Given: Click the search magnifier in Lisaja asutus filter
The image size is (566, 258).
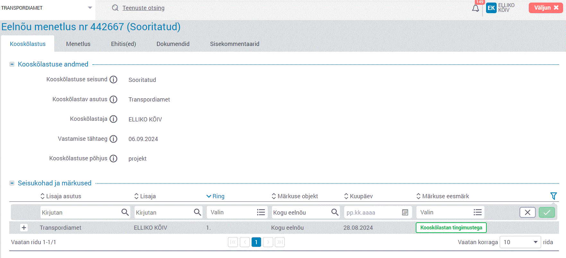Looking at the screenshot, I should point(125,212).
